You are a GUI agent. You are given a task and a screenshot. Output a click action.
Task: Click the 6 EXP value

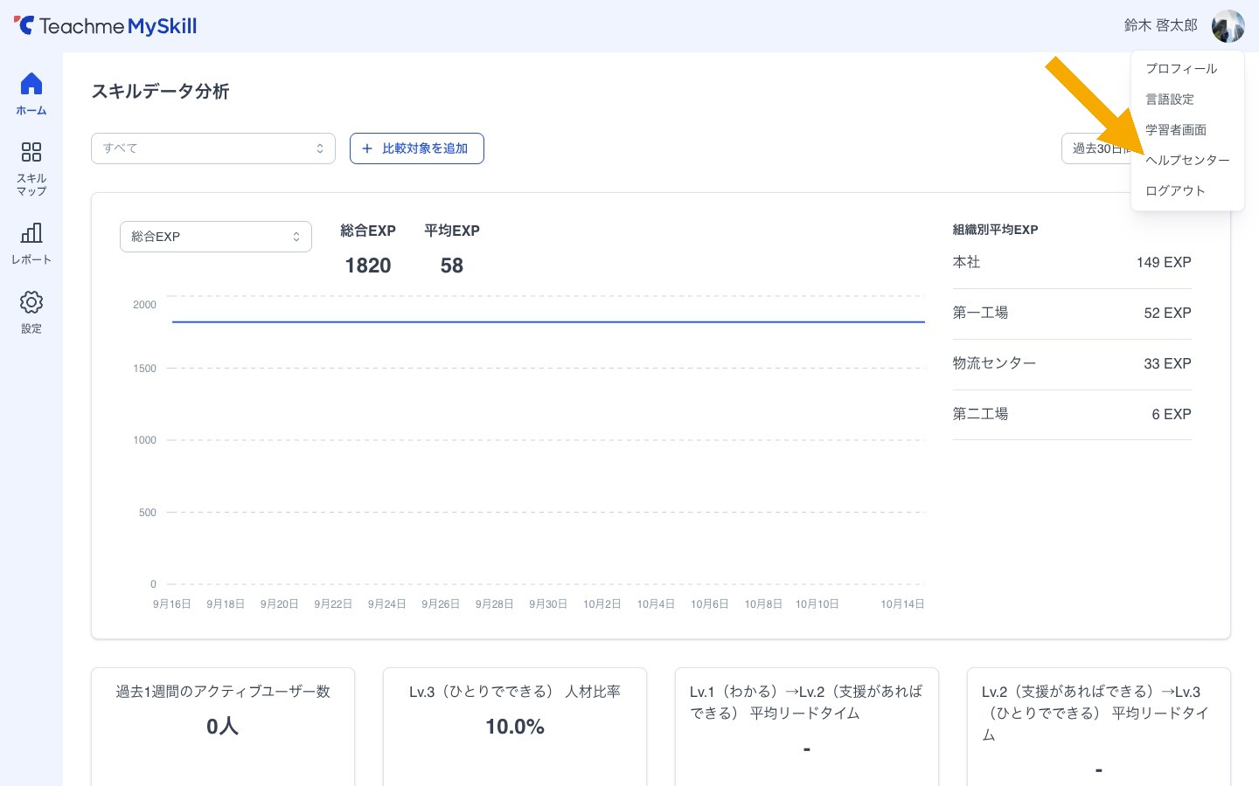point(1172,415)
